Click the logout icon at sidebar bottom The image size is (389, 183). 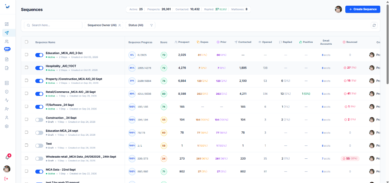click(x=7, y=178)
